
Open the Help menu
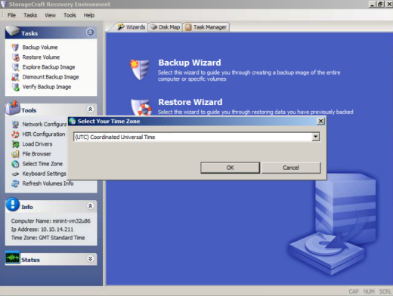89,15
